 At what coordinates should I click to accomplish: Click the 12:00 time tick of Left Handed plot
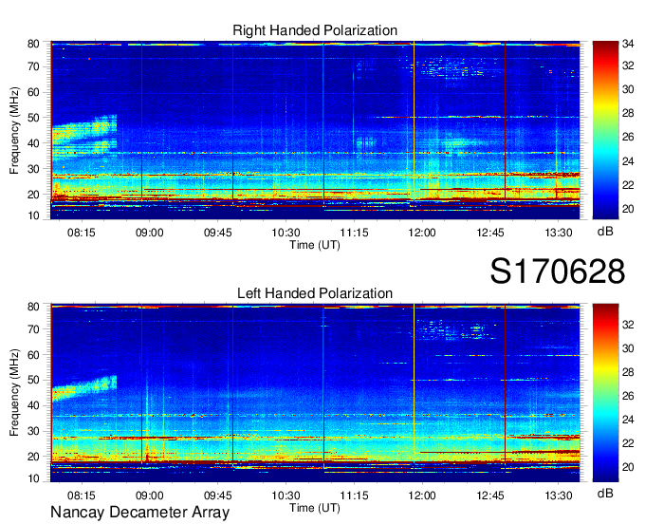click(422, 496)
